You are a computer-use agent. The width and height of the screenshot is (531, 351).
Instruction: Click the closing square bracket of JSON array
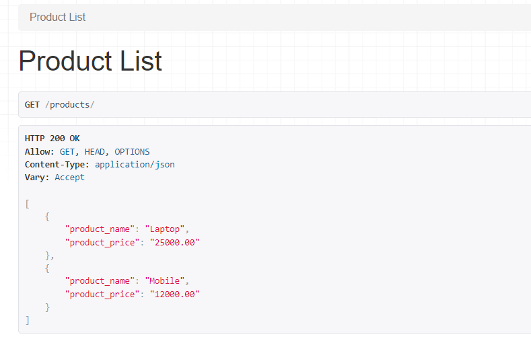point(27,320)
